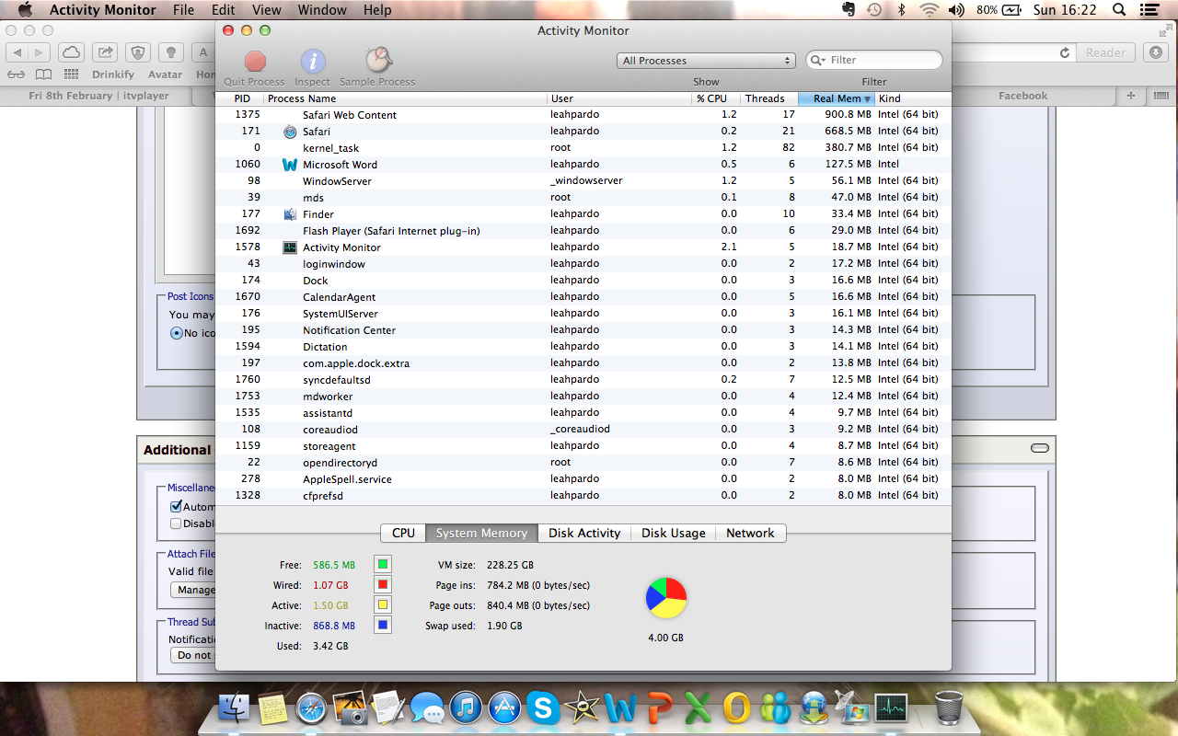Sort by the Threads column header
Screen dimensions: 1178x736
click(769, 98)
